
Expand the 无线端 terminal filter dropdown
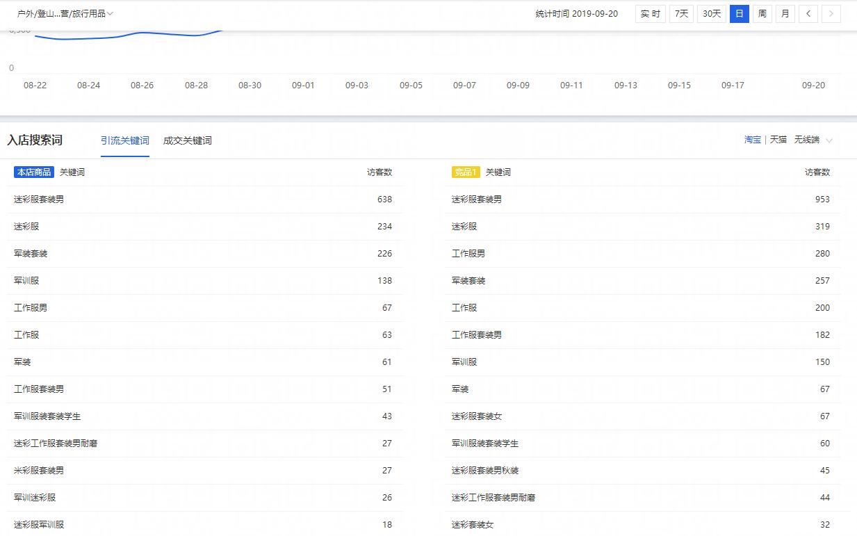[806, 140]
